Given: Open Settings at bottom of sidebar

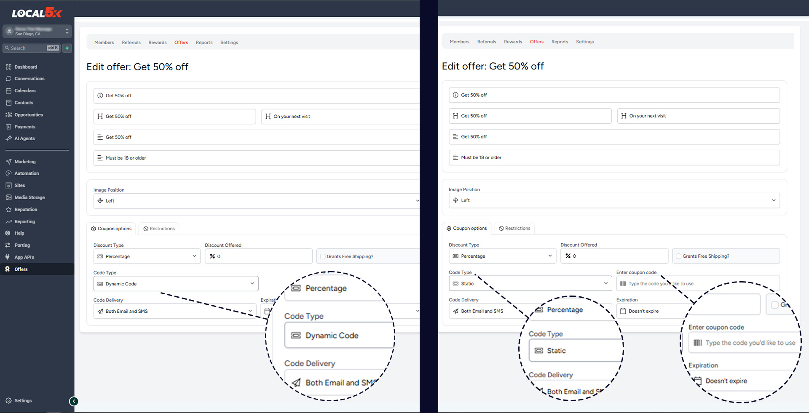Looking at the screenshot, I should (x=23, y=401).
